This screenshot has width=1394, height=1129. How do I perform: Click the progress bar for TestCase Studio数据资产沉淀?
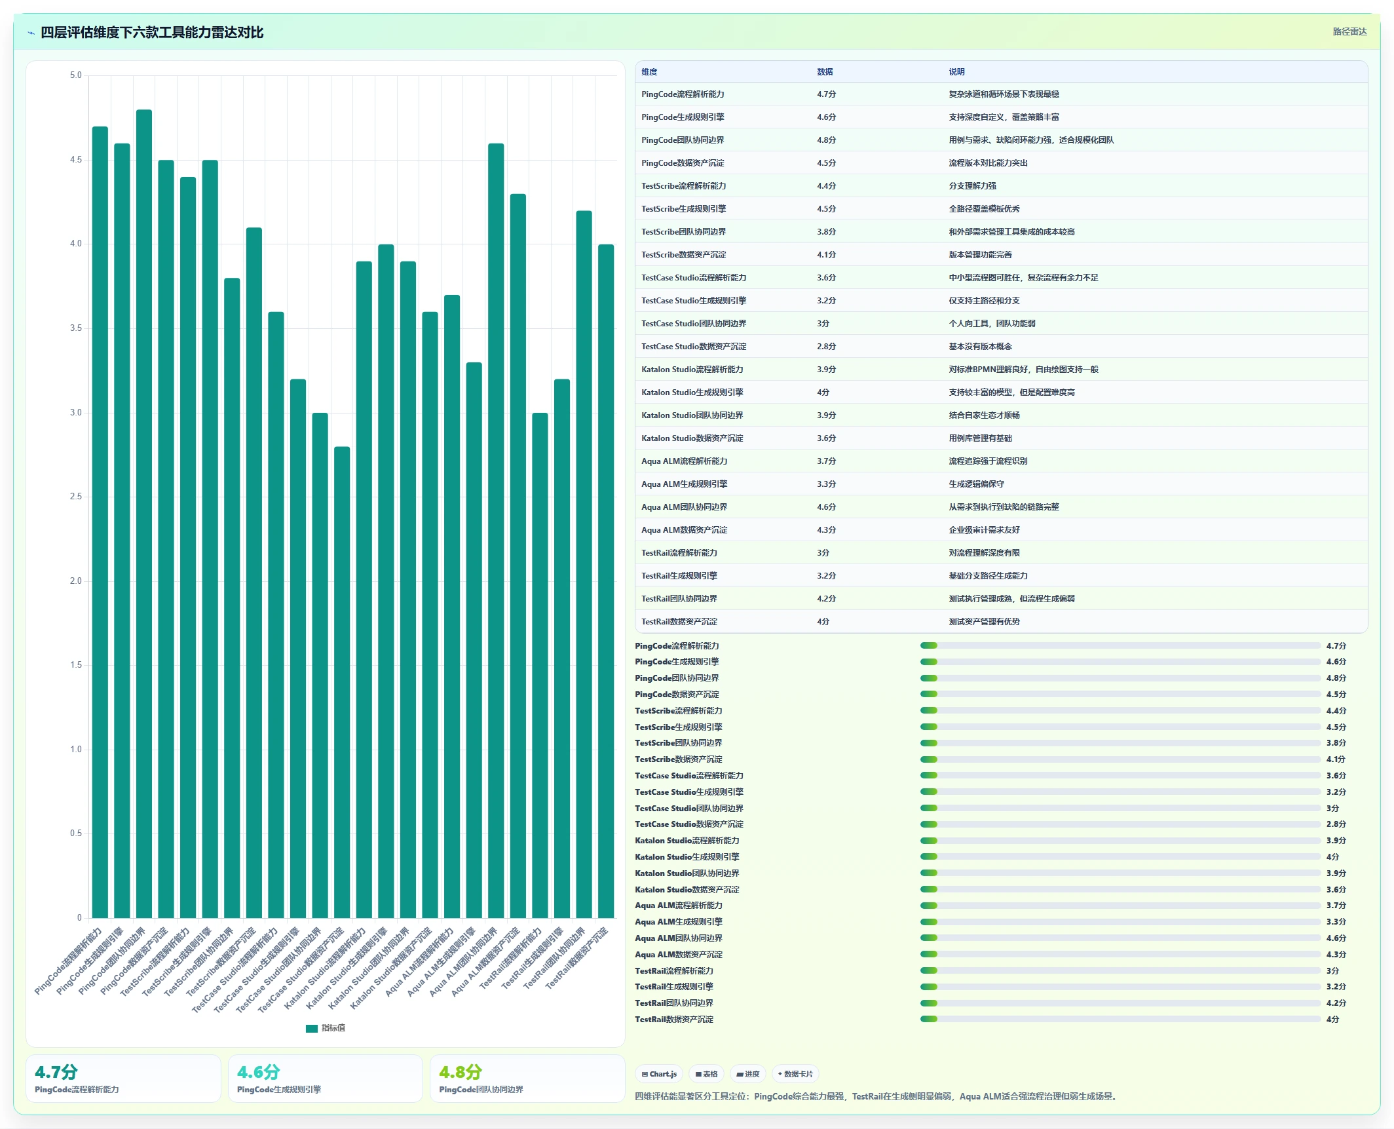tap(1120, 824)
